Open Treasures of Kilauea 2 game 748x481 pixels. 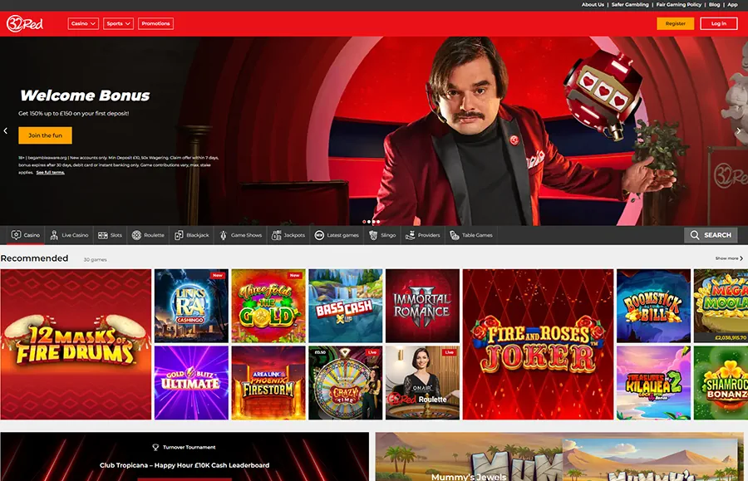pyautogui.click(x=653, y=383)
